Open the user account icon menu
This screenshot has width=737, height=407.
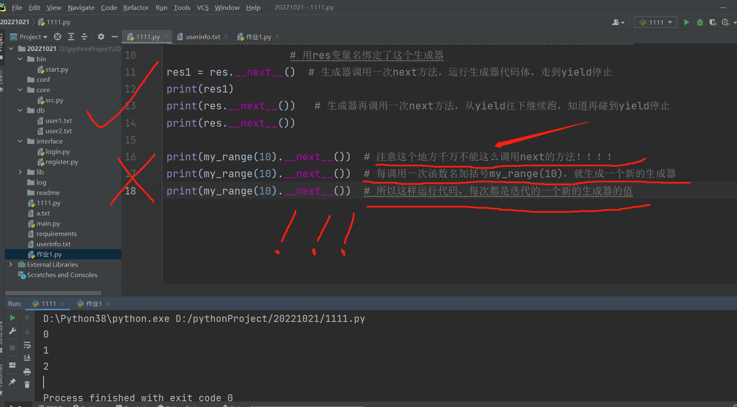coord(618,22)
